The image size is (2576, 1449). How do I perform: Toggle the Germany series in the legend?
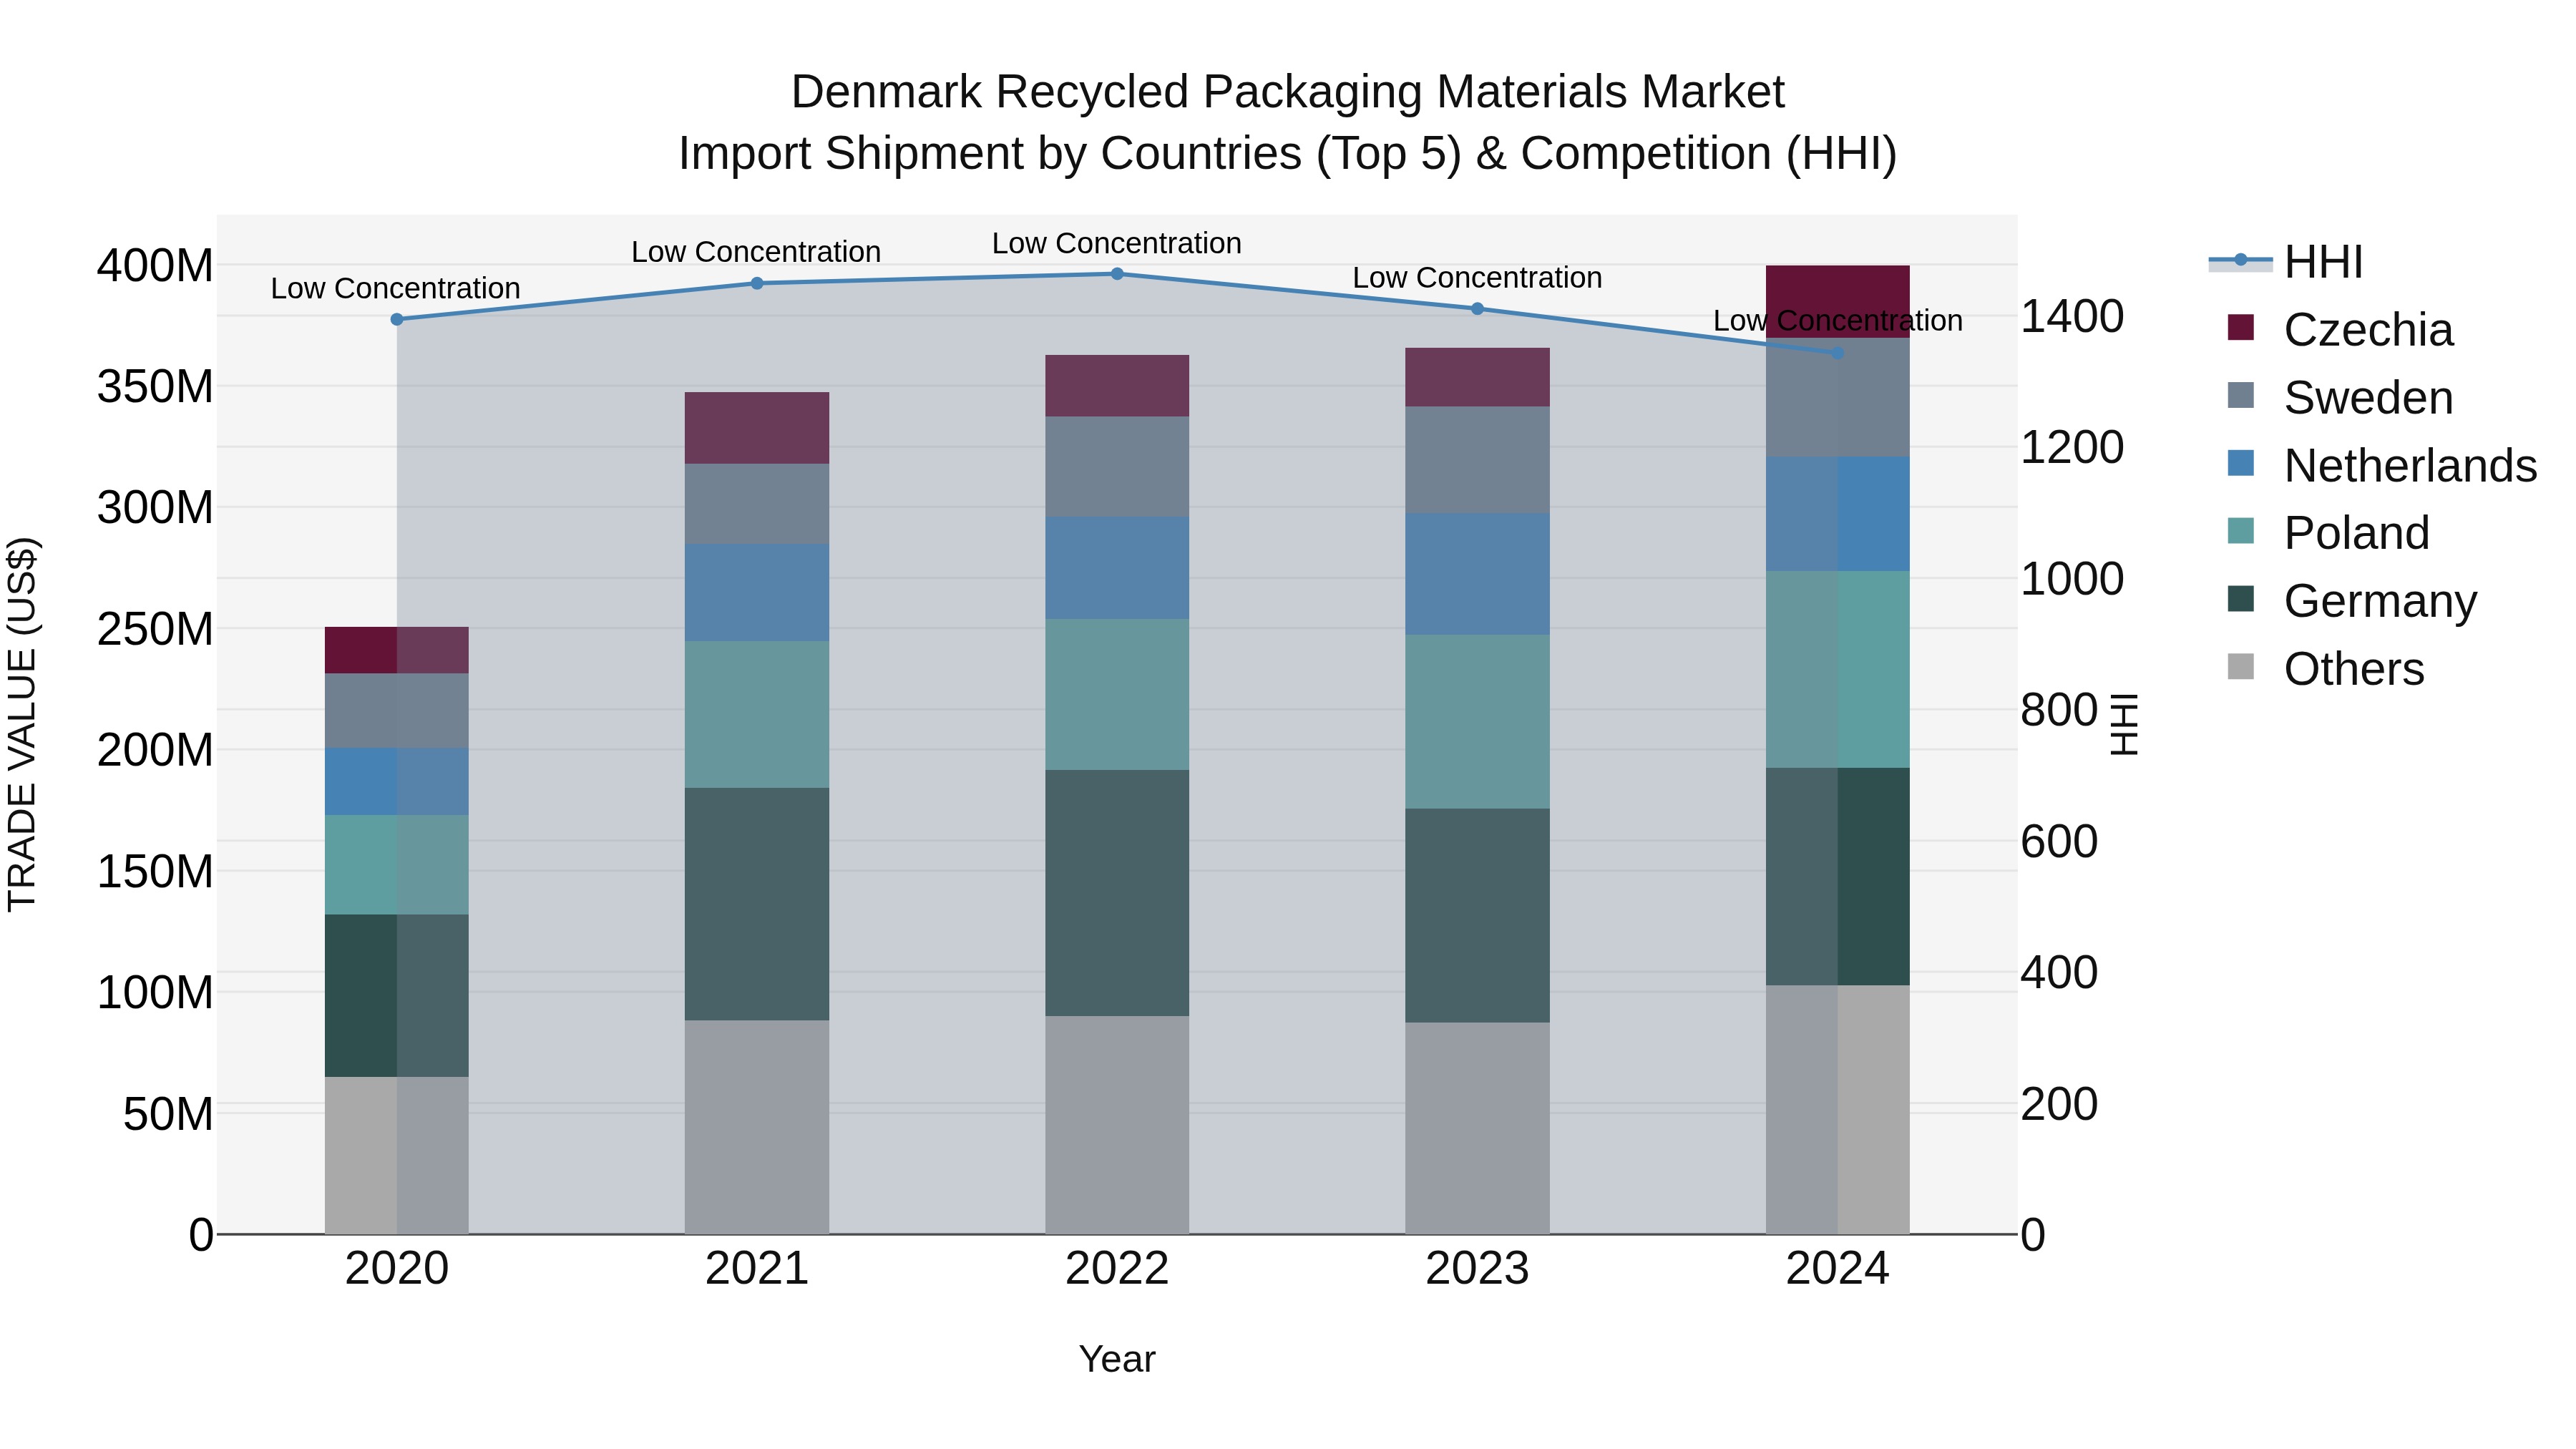pos(2352,600)
